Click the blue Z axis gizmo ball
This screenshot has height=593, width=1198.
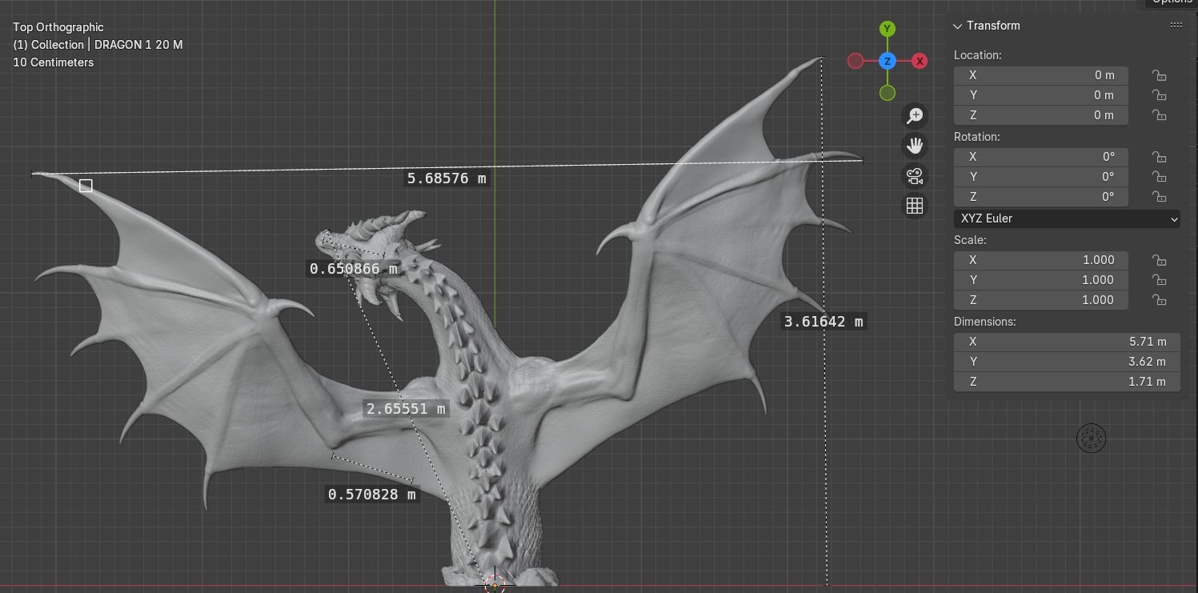tap(887, 61)
